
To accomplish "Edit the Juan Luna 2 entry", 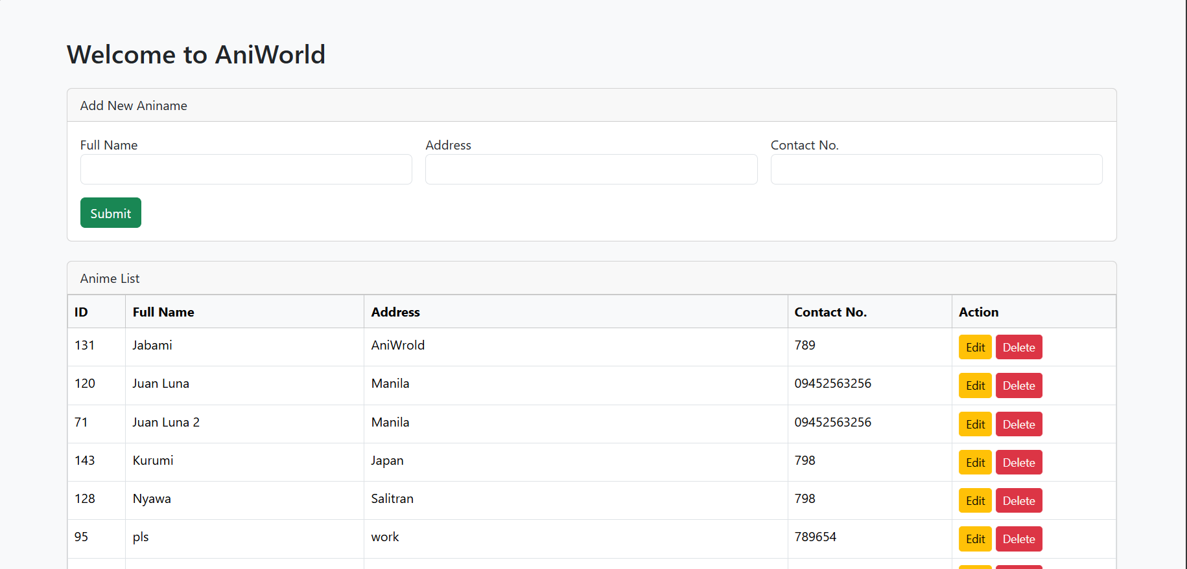I will [974, 424].
